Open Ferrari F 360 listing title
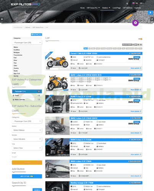 point(84,53)
